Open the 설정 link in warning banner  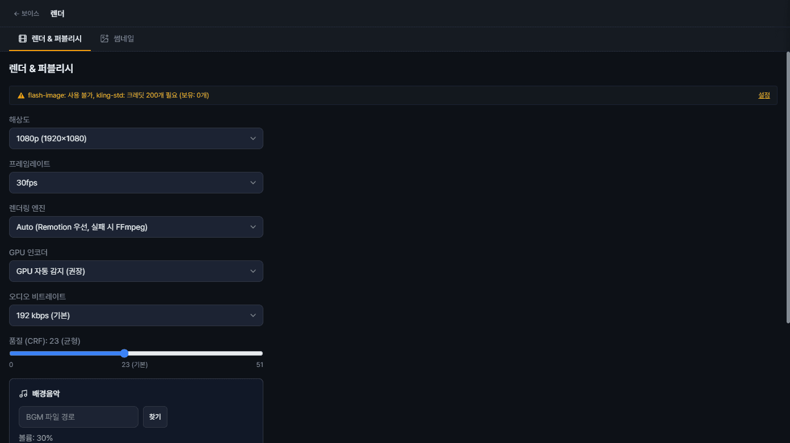pos(764,95)
